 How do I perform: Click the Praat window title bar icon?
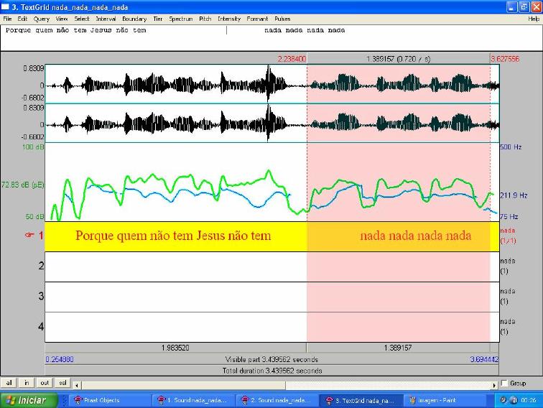point(5,7)
